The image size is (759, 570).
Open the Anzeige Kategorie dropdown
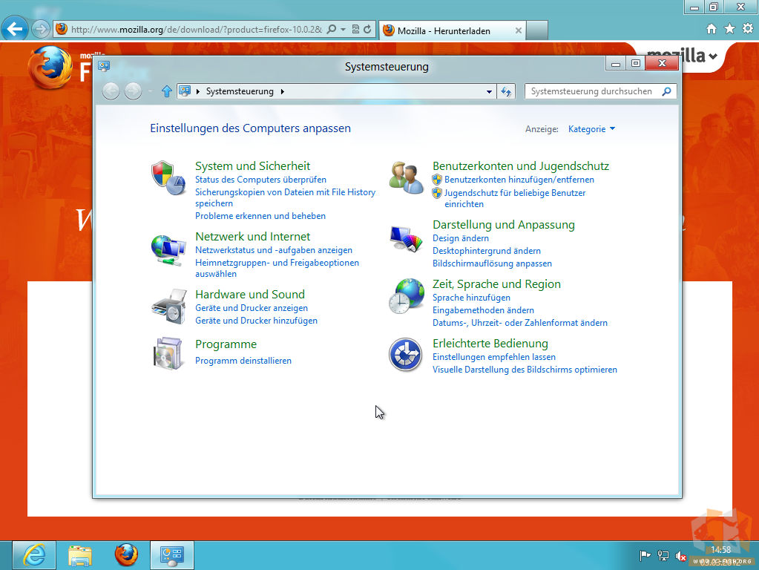(591, 129)
